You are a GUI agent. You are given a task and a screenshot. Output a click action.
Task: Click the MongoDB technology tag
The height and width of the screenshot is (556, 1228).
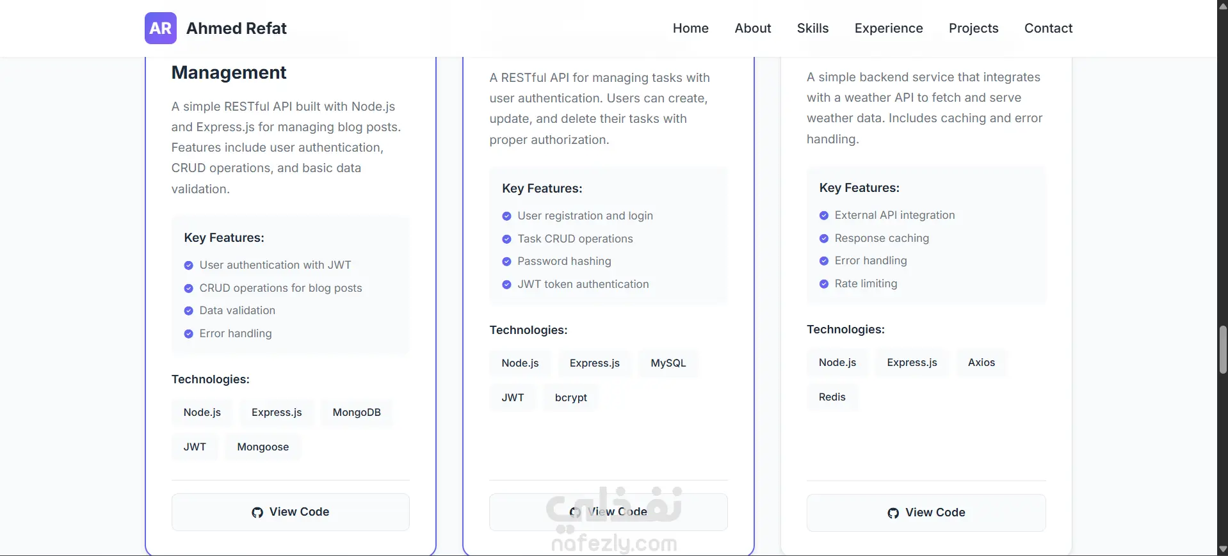[x=357, y=413]
